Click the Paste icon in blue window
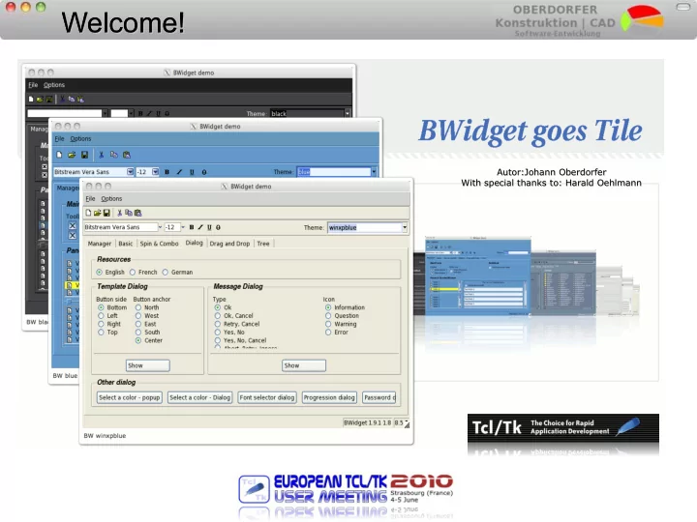The image size is (697, 522). (127, 155)
